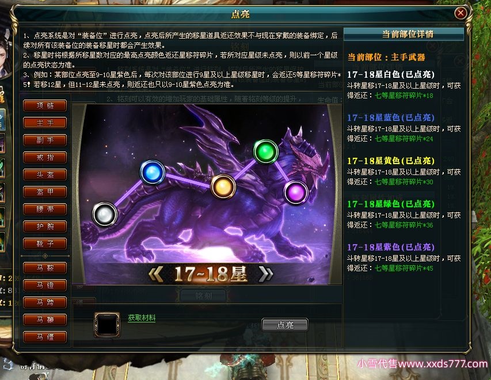The image size is (491, 380).
Task: Choose the 马鞍 mount slot
Action: [45, 268]
